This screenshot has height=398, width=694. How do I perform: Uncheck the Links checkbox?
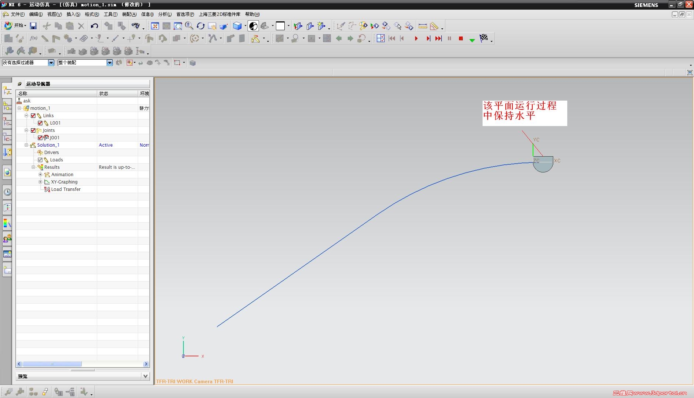pos(33,116)
